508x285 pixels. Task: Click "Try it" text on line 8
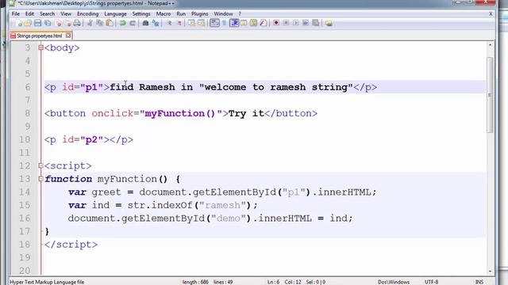(246, 113)
